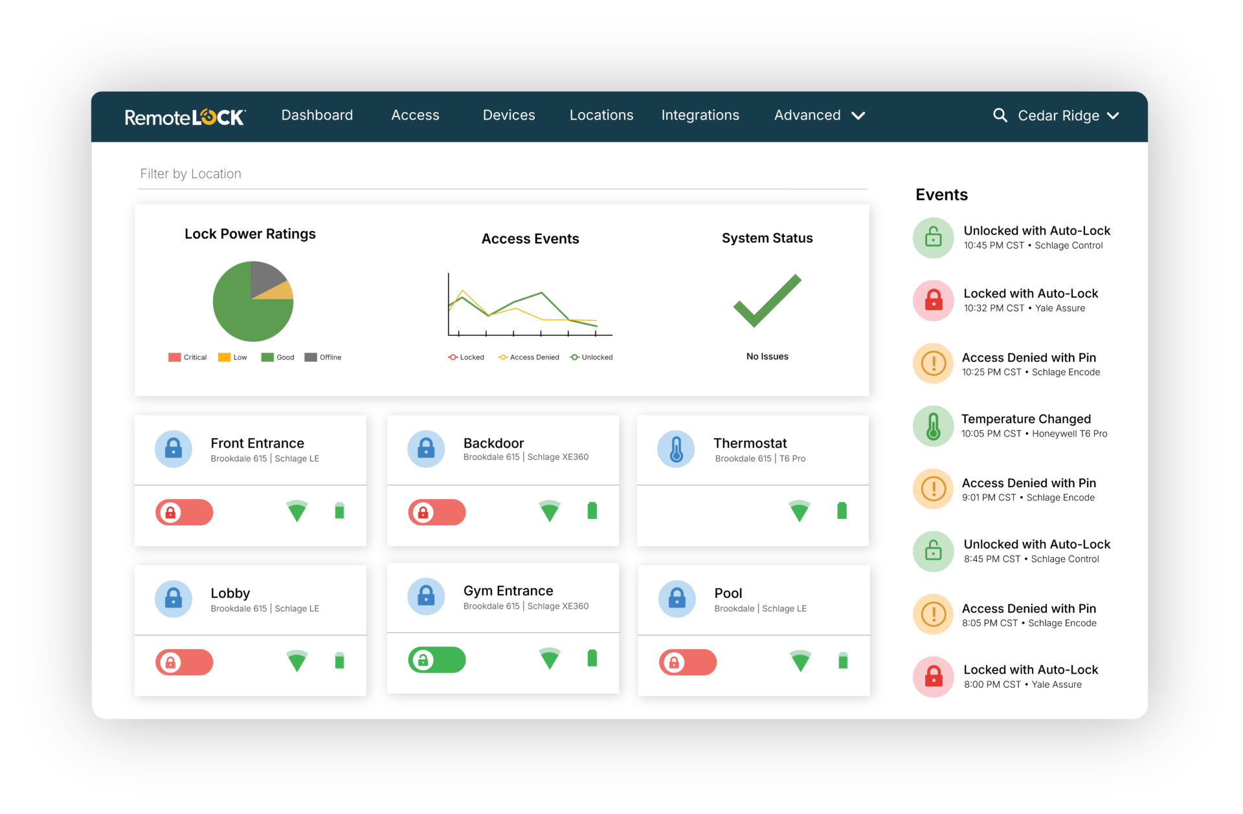Click the Access Denied series legend entry

528,357
